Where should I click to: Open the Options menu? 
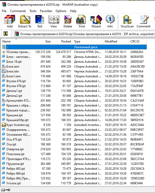pos(61,11)
